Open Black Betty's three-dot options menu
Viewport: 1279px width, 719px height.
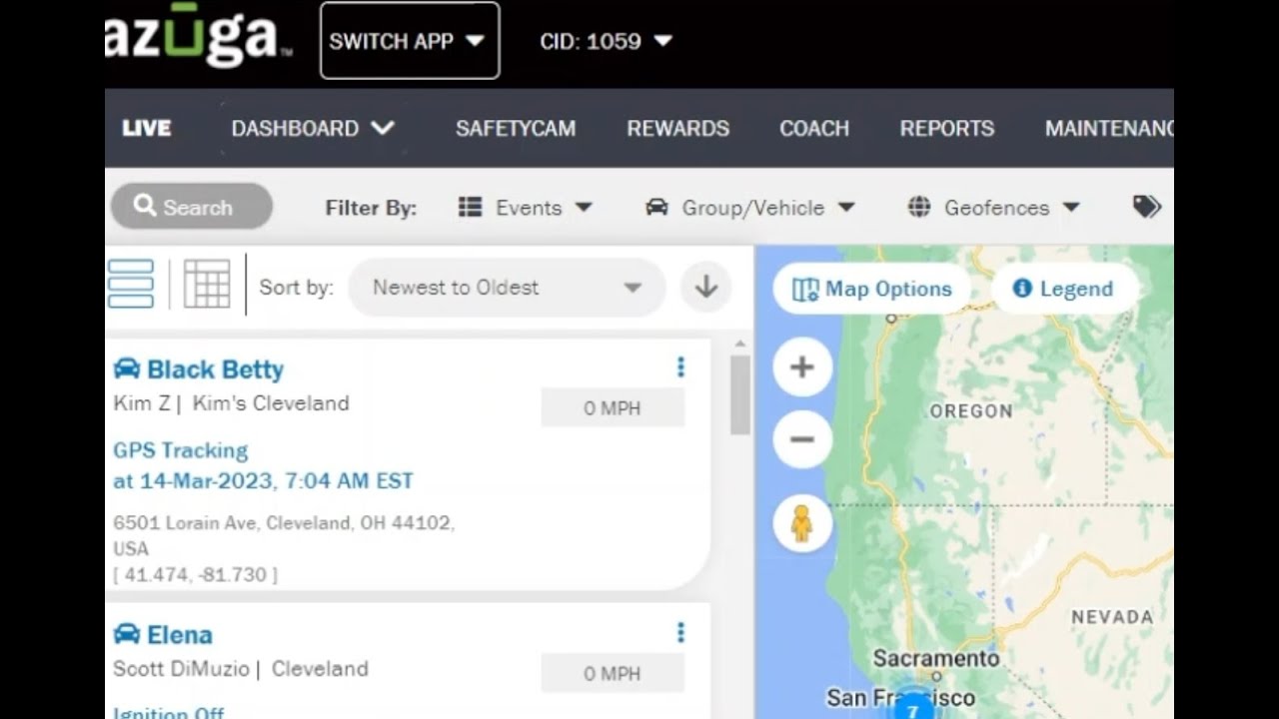pos(680,367)
